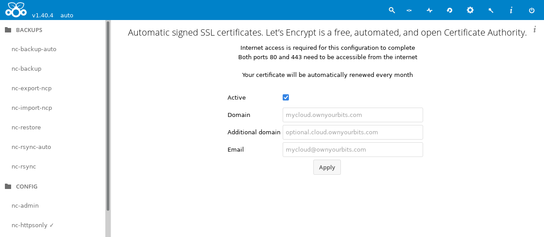
Task: Select the nc-backup entry
Action: [x=27, y=68]
